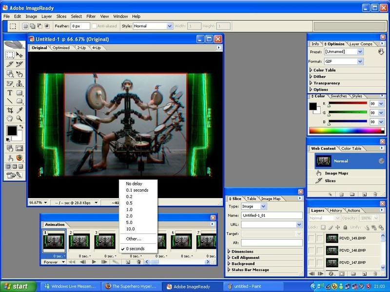Click the Feather input field

point(80,26)
